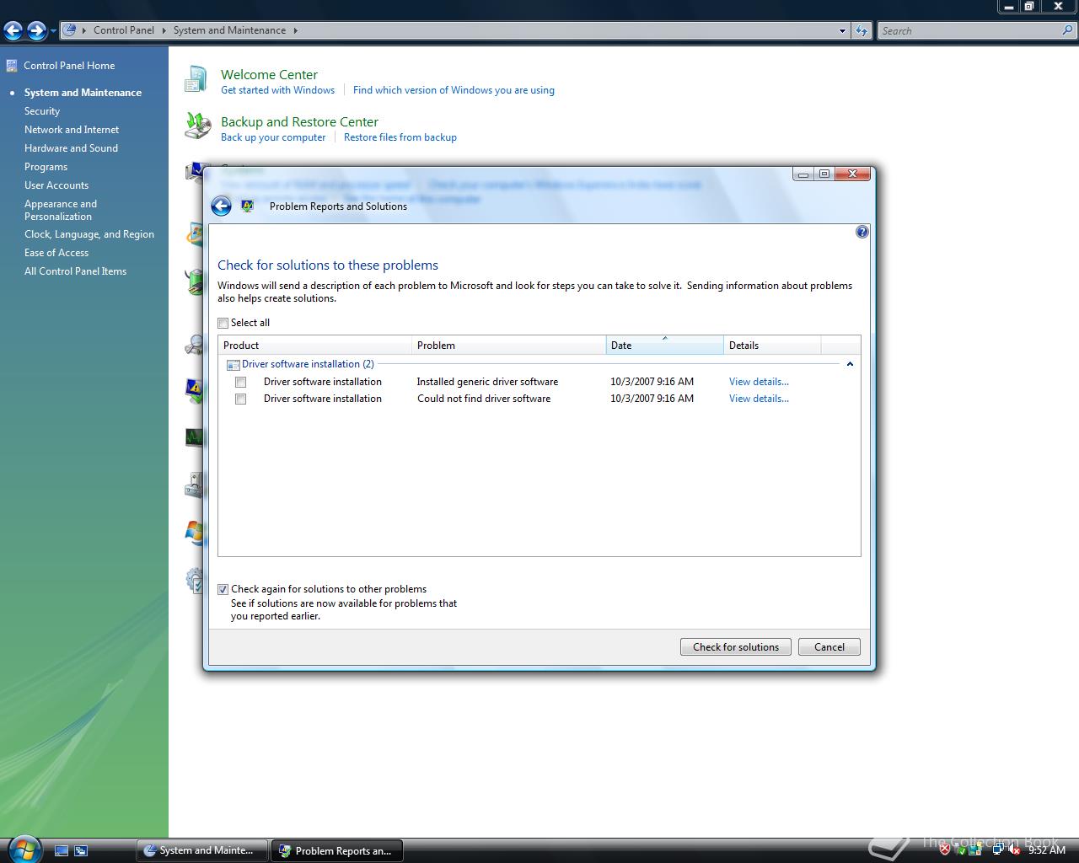1079x863 pixels.
Task: Open Programs category in sidebar
Action: pyautogui.click(x=46, y=167)
